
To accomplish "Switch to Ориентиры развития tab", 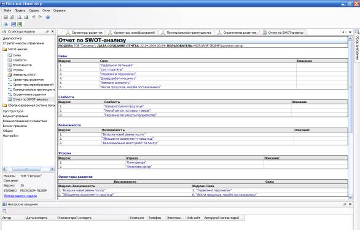I will coord(84,33).
